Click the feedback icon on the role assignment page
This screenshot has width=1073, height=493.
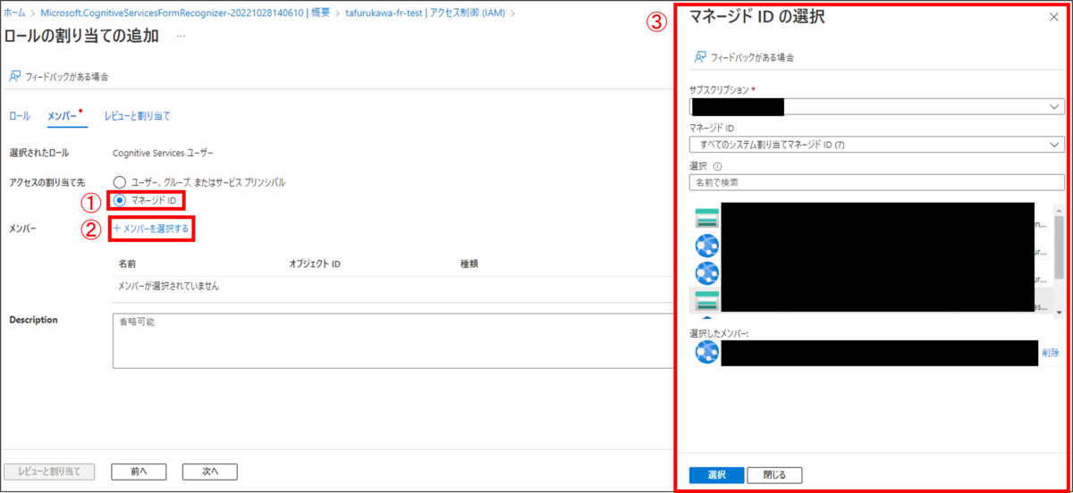click(x=14, y=77)
